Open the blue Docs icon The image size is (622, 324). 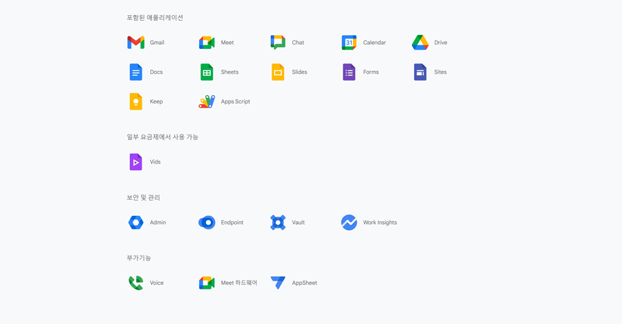[x=135, y=72]
